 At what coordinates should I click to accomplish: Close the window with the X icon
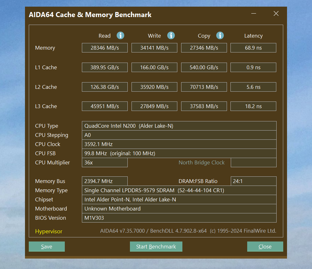click(276, 14)
